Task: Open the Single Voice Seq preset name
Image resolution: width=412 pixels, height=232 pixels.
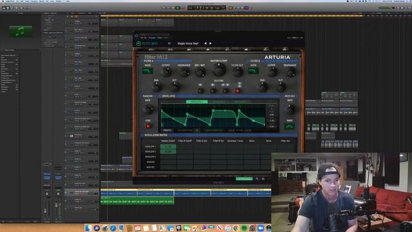Action: coord(188,43)
